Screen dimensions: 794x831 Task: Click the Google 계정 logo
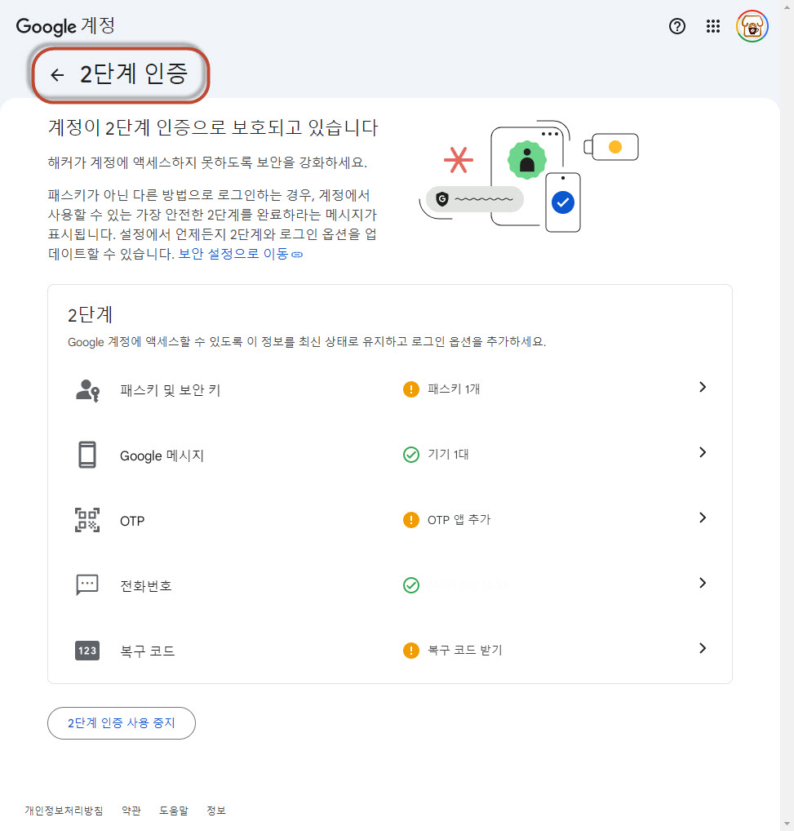click(65, 26)
